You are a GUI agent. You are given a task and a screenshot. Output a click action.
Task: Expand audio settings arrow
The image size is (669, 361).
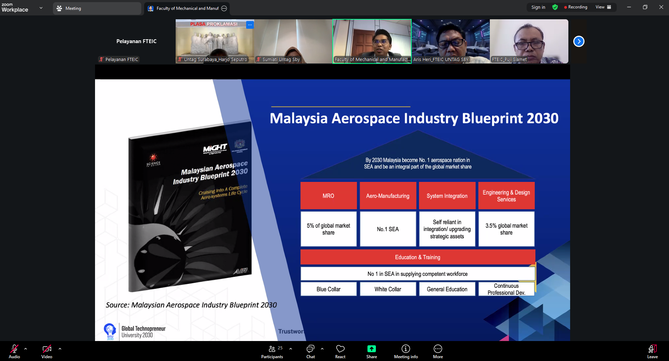26,349
